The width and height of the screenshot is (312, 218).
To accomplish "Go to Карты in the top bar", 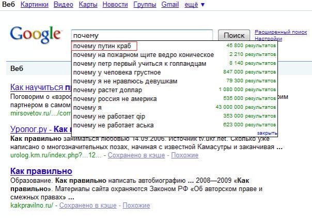I will (88, 5).
